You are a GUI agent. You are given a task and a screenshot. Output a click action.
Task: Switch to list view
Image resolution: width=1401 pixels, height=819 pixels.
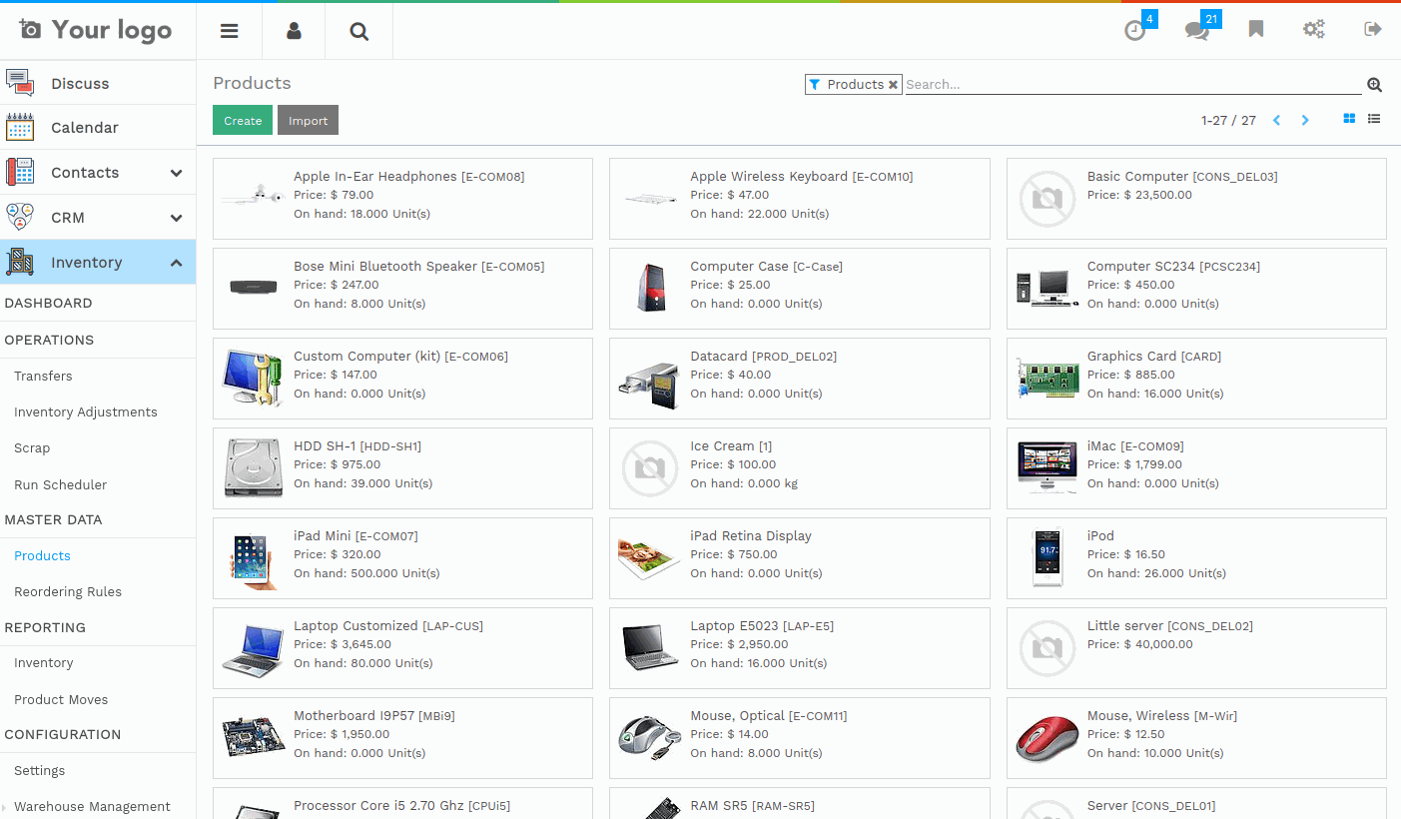[1374, 119]
